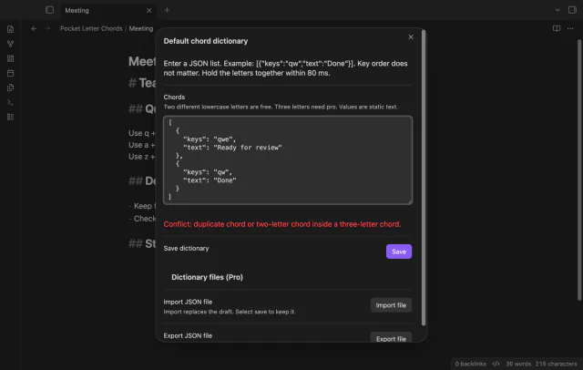The height and width of the screenshot is (370, 583).
Task: Click the bottom list icon in ribbon
Action: (10, 118)
